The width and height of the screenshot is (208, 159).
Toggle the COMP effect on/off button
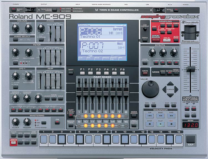(156, 63)
